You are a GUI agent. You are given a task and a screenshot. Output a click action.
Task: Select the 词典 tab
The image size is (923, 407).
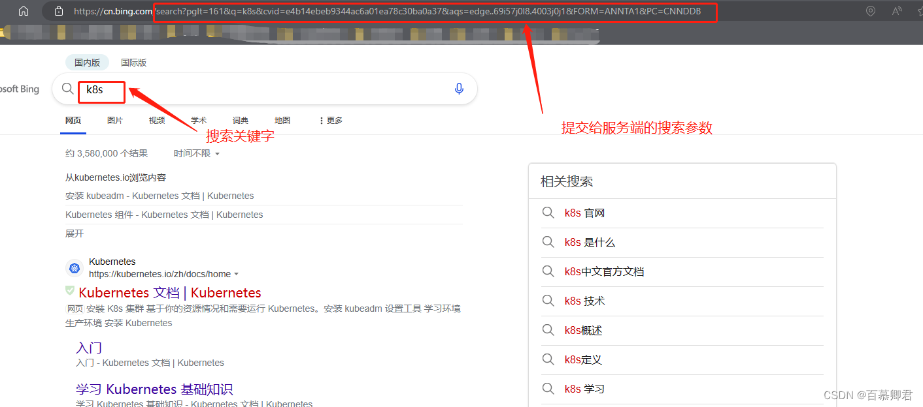tap(241, 121)
